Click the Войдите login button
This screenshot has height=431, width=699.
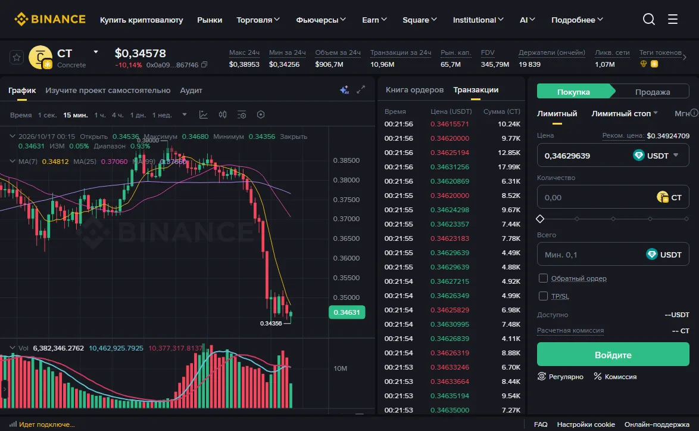[x=613, y=354]
